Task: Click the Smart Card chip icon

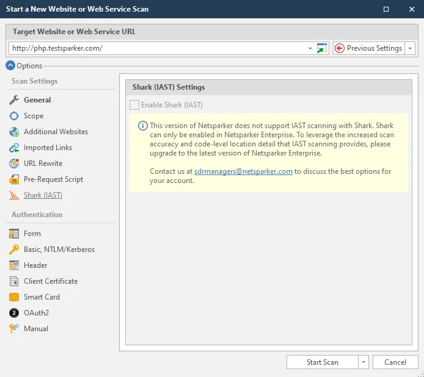Action: 14,297
